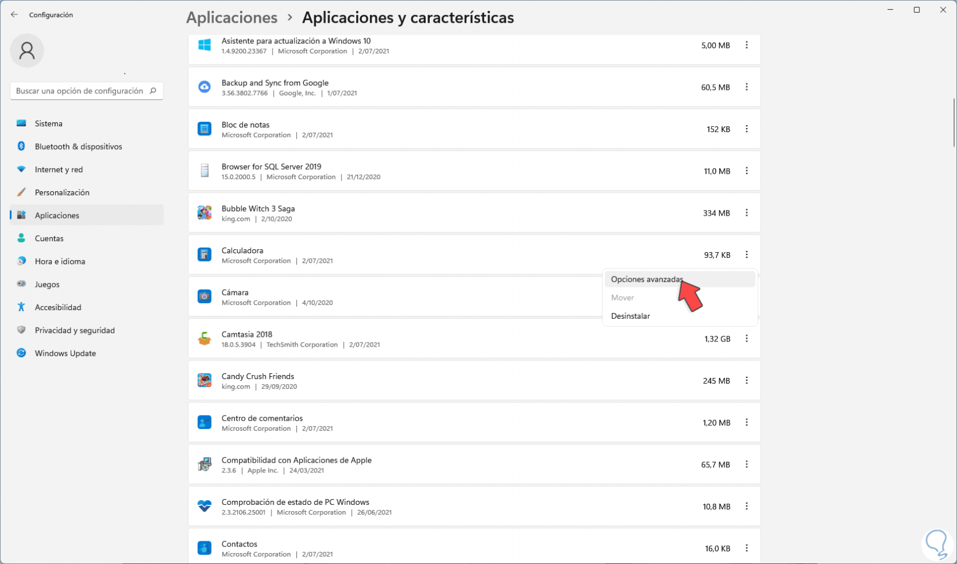This screenshot has width=957, height=564.
Task: Open more options for Candy Crush Friends
Action: tap(746, 381)
